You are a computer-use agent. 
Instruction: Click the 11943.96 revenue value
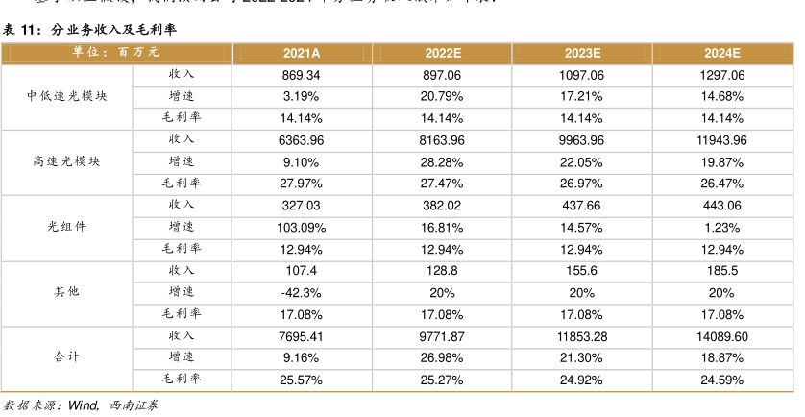[723, 140]
